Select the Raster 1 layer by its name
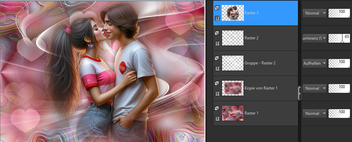Viewport: 352px width, 142px height. point(251,113)
